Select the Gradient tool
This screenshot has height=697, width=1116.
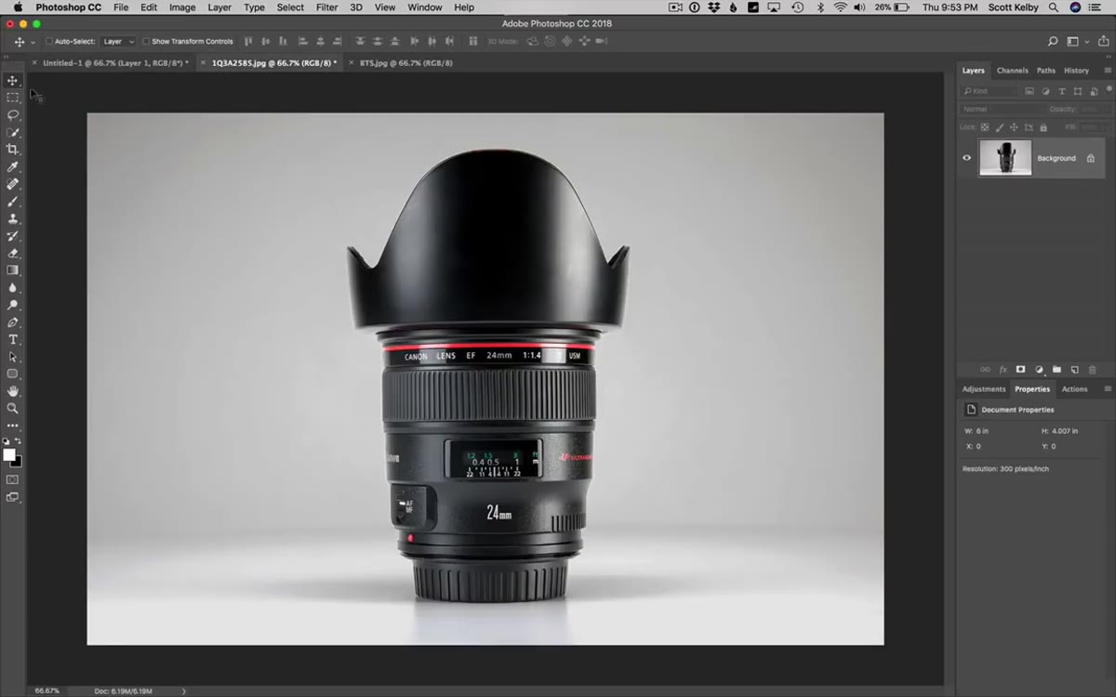click(x=12, y=270)
